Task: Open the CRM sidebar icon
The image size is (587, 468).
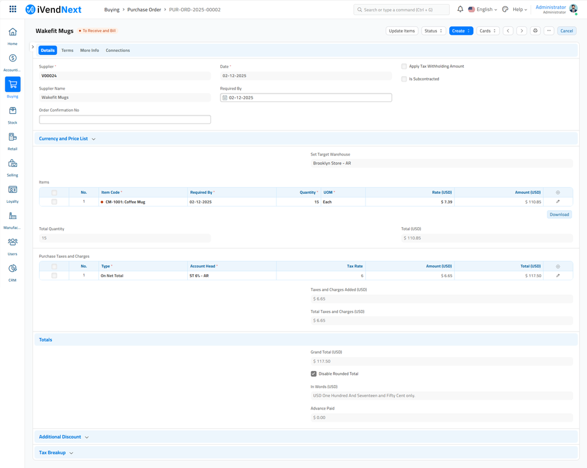Action: pyautogui.click(x=12, y=269)
